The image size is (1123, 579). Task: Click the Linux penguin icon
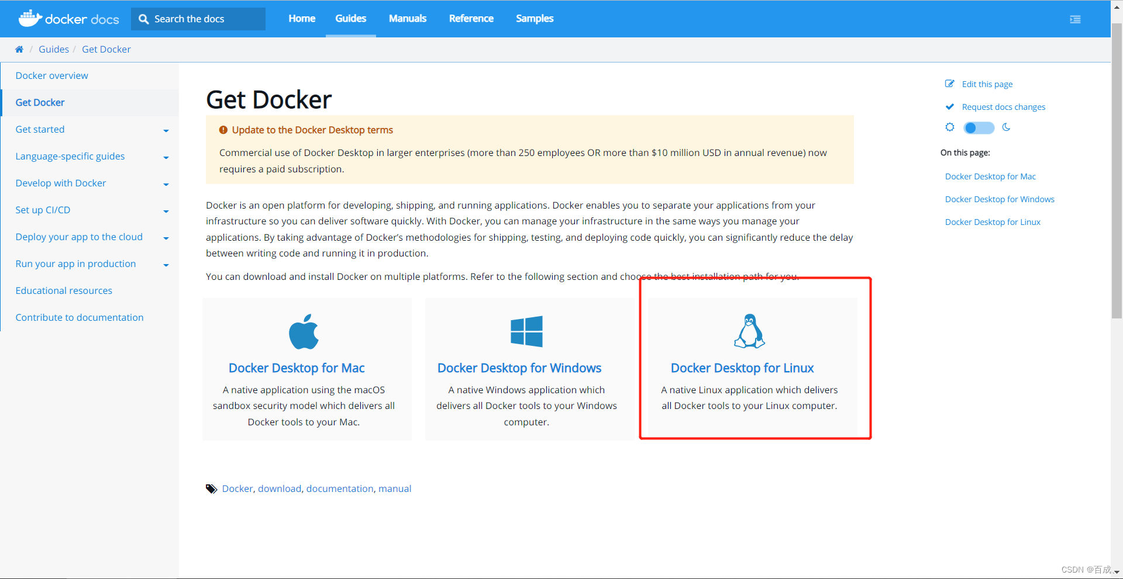(x=749, y=331)
